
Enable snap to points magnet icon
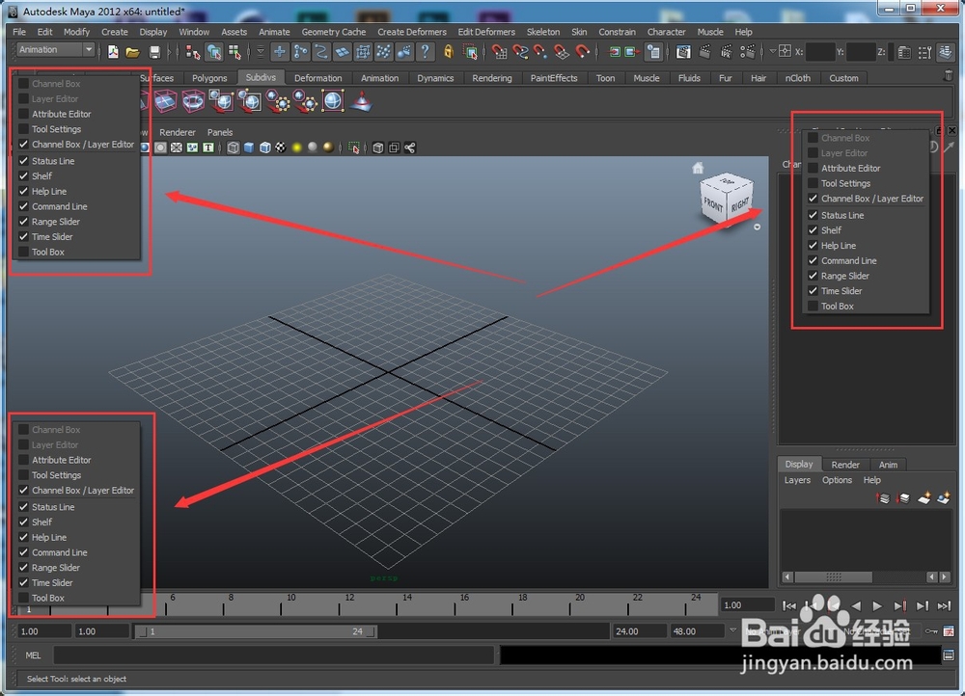pos(540,52)
